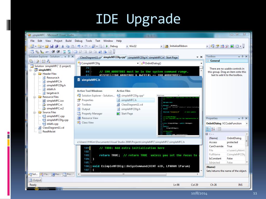The height and width of the screenshot is (199, 266).
Task: Start debugging with the green play icon
Action: tap(107, 46)
